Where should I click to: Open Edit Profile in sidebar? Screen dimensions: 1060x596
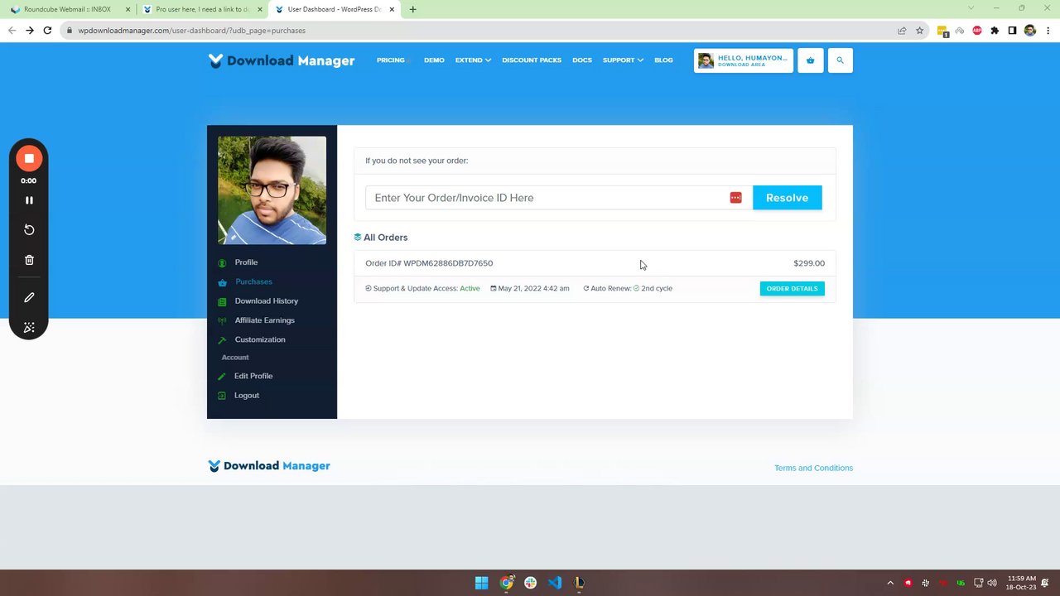253,376
